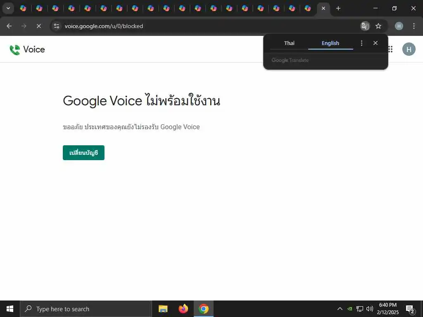Click the heading Google Voice ไม่พร้อมใช้งาน
This screenshot has width=423, height=317.
point(142,101)
